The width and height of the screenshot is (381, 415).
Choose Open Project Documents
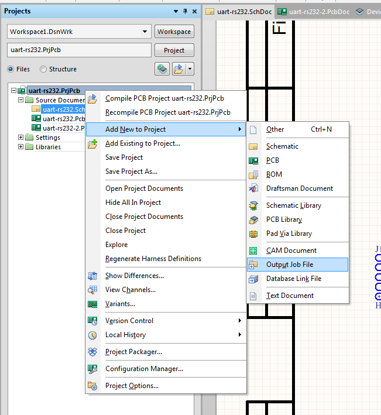[x=166, y=188]
